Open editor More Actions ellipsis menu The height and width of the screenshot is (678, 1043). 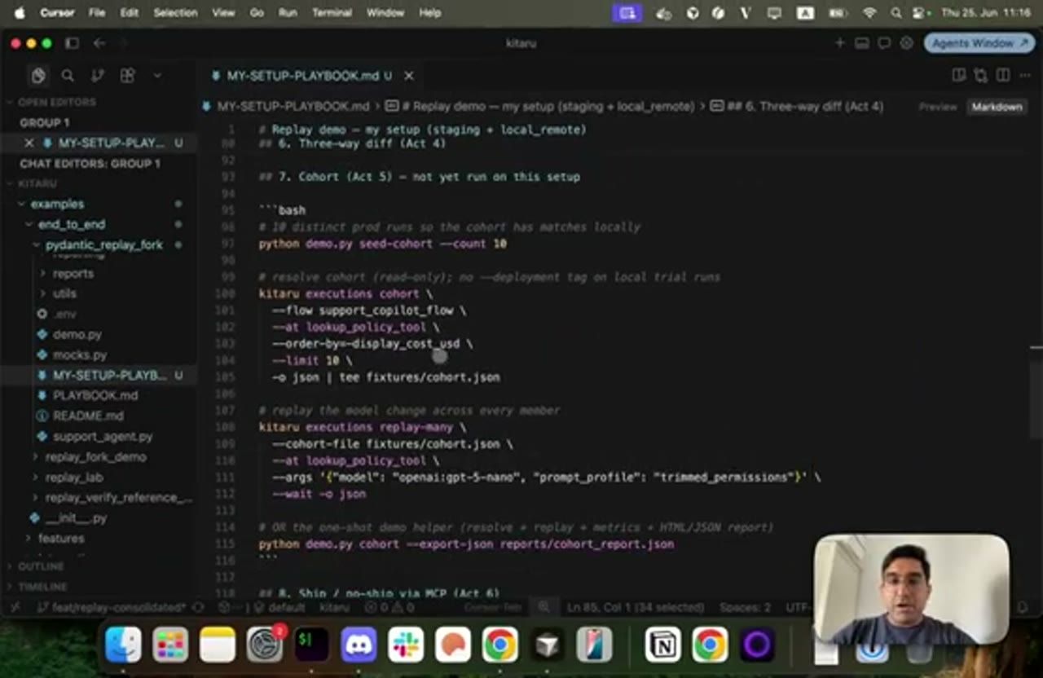tap(1024, 75)
